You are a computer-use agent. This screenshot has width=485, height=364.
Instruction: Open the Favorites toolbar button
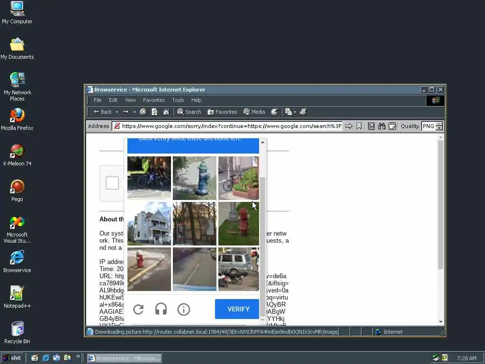[x=222, y=112]
